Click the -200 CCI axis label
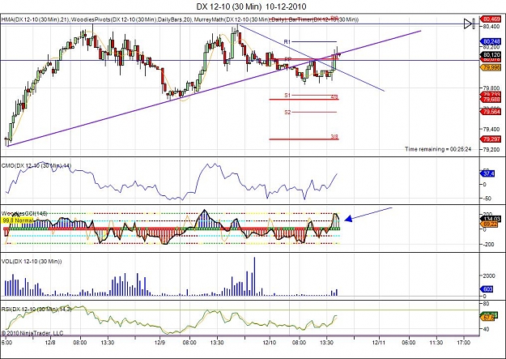Image resolution: width=506 pixels, height=359 pixels. (x=487, y=245)
